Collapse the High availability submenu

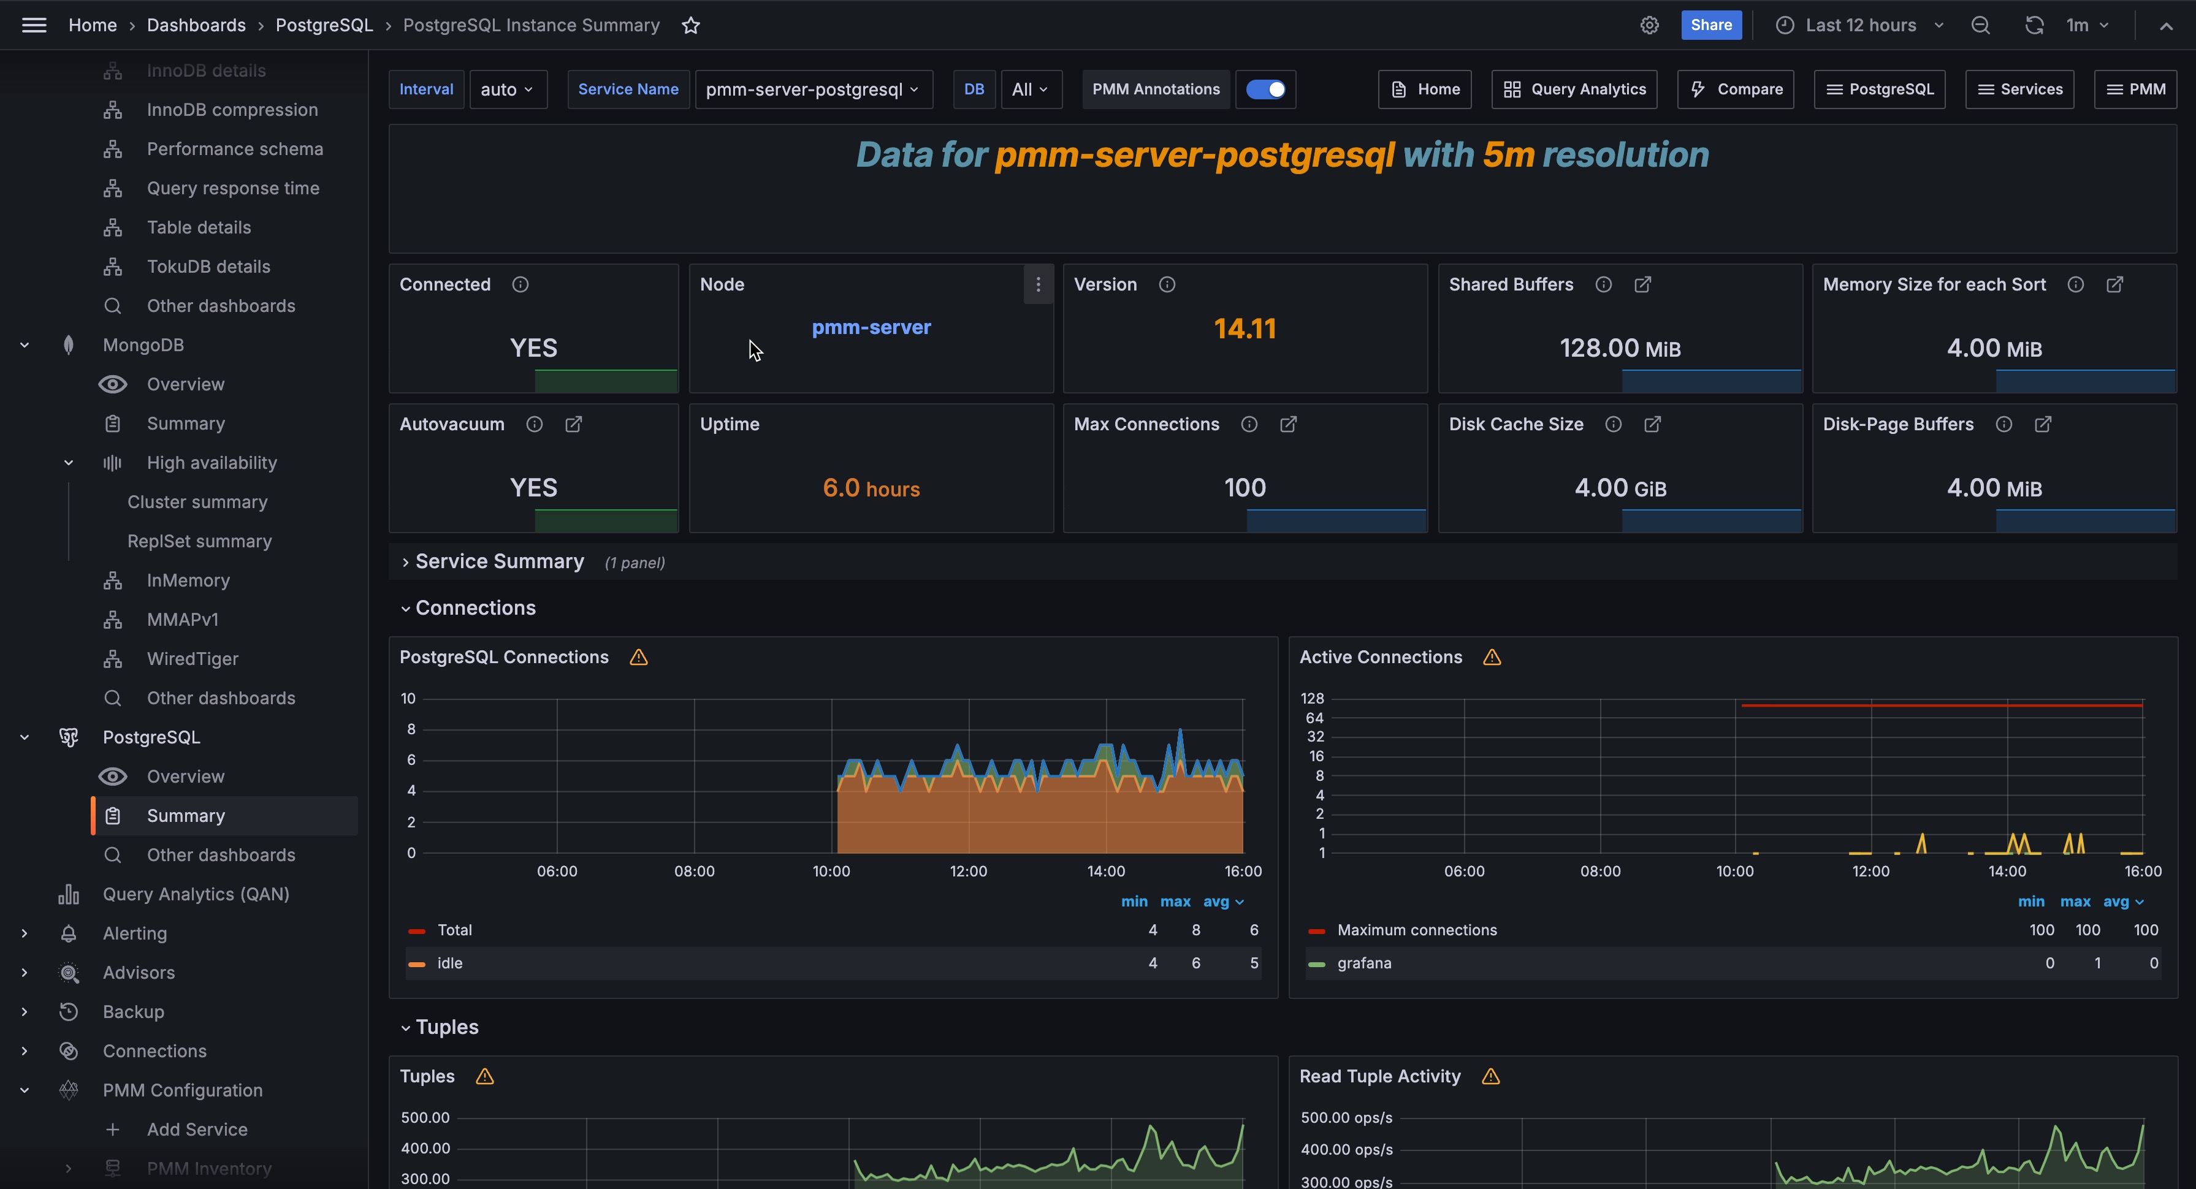[69, 463]
